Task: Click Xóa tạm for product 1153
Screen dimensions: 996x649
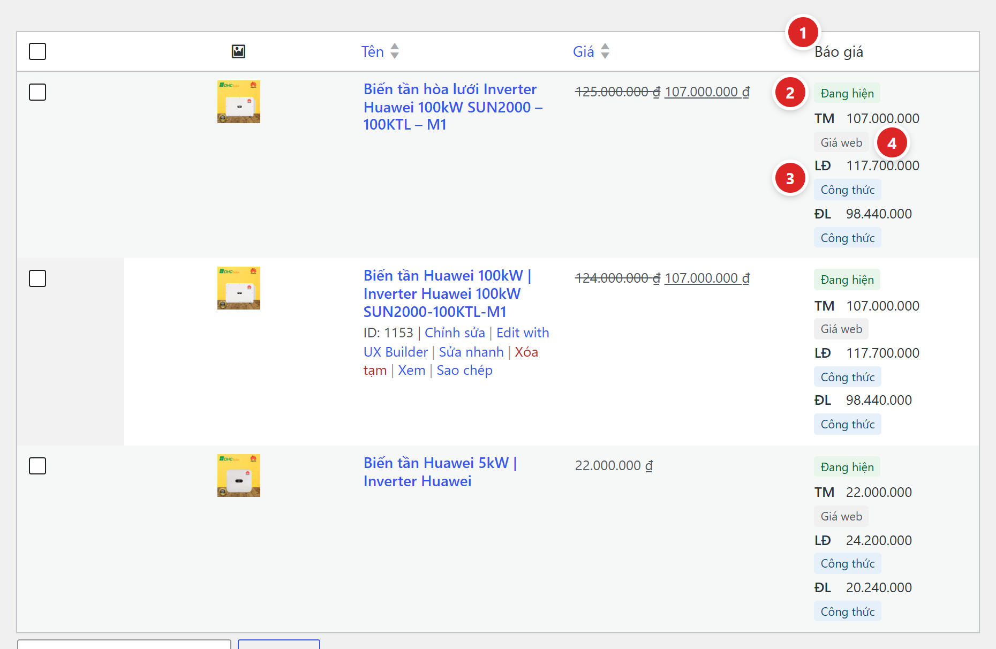Action: pyautogui.click(x=451, y=361)
